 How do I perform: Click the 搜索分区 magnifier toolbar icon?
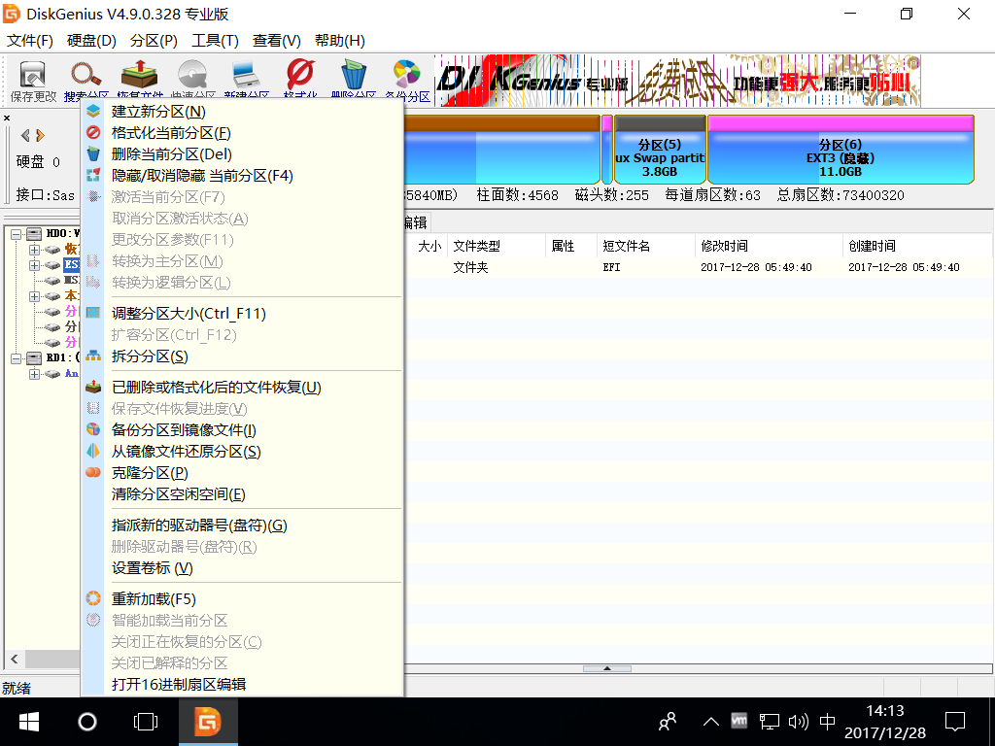click(86, 75)
